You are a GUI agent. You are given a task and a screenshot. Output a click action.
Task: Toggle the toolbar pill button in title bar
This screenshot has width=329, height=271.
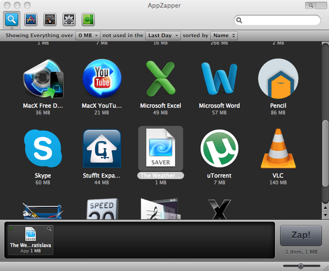coord(321,5)
